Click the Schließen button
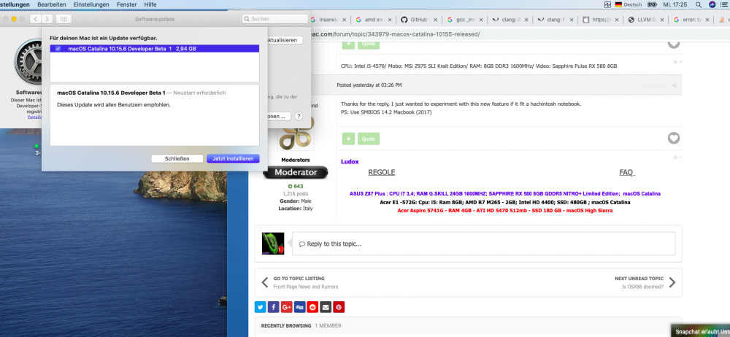The image size is (730, 337). click(177, 159)
